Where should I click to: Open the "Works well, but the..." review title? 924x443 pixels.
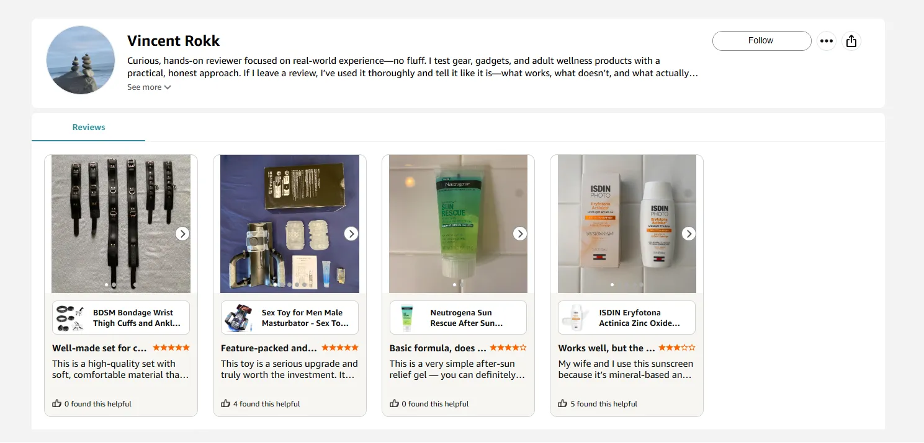[x=606, y=348]
